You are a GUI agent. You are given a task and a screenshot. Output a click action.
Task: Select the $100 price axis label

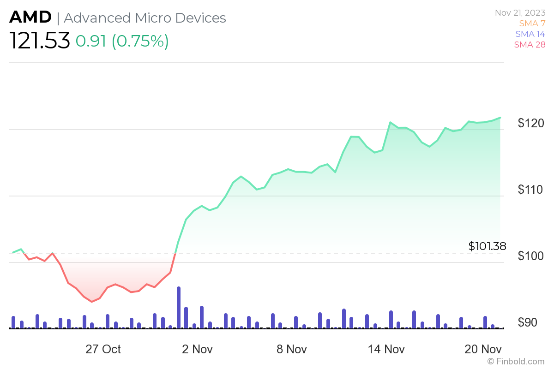coord(531,256)
